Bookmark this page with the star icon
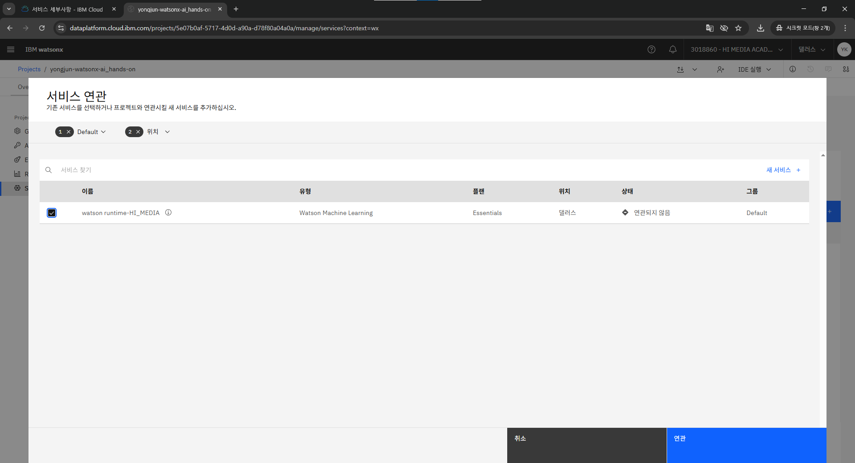The image size is (855, 463). 738,28
